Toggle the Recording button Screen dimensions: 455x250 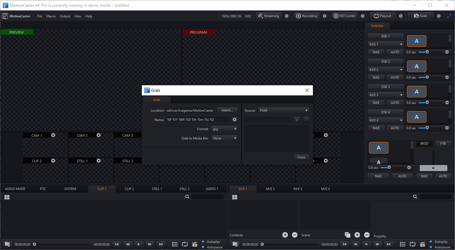pyautogui.click(x=307, y=16)
